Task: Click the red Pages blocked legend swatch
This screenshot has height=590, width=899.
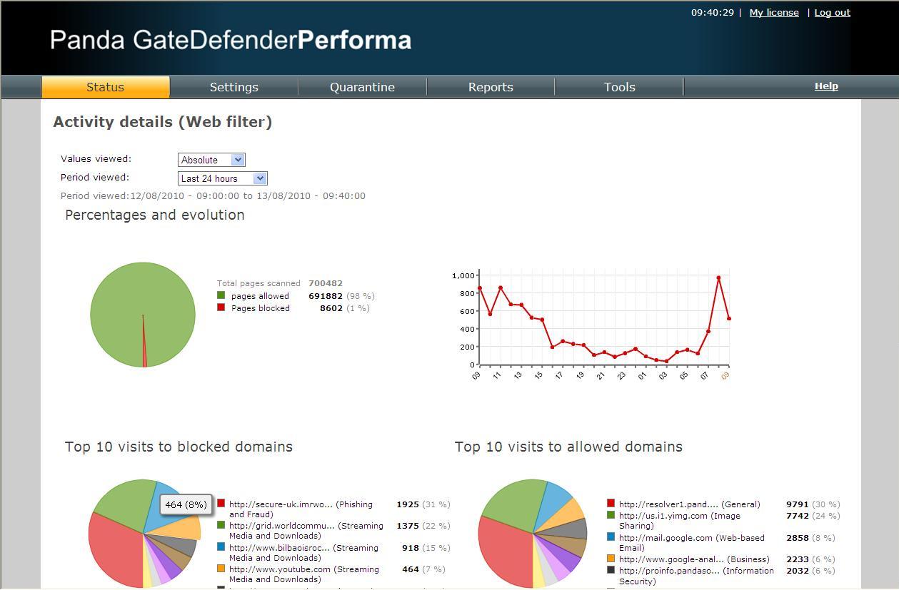Action: pyautogui.click(x=221, y=307)
